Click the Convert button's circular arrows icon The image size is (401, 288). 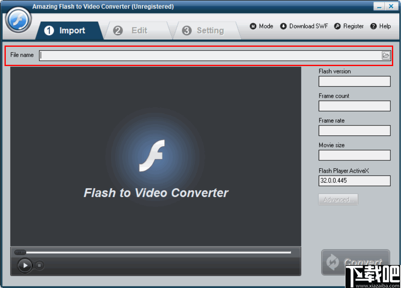(x=331, y=262)
